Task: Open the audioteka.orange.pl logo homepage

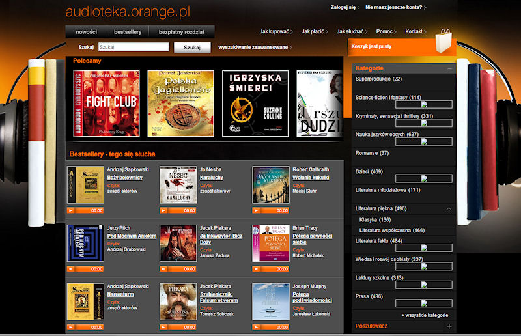Action: 128,12
